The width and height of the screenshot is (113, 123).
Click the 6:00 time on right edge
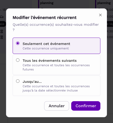pyautogui.click(x=110, y=37)
